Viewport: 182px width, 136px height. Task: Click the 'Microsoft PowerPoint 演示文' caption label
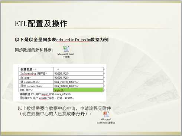[106, 121]
